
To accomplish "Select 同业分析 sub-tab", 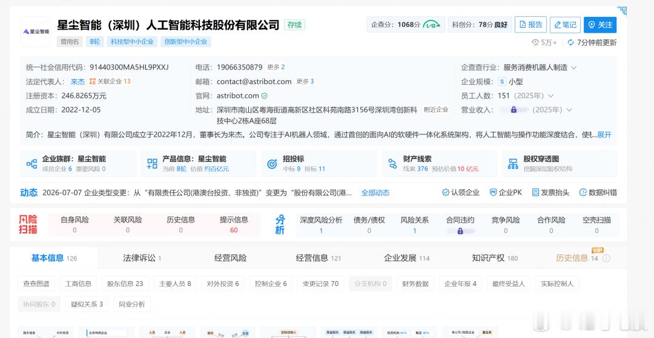I will coord(132,304).
